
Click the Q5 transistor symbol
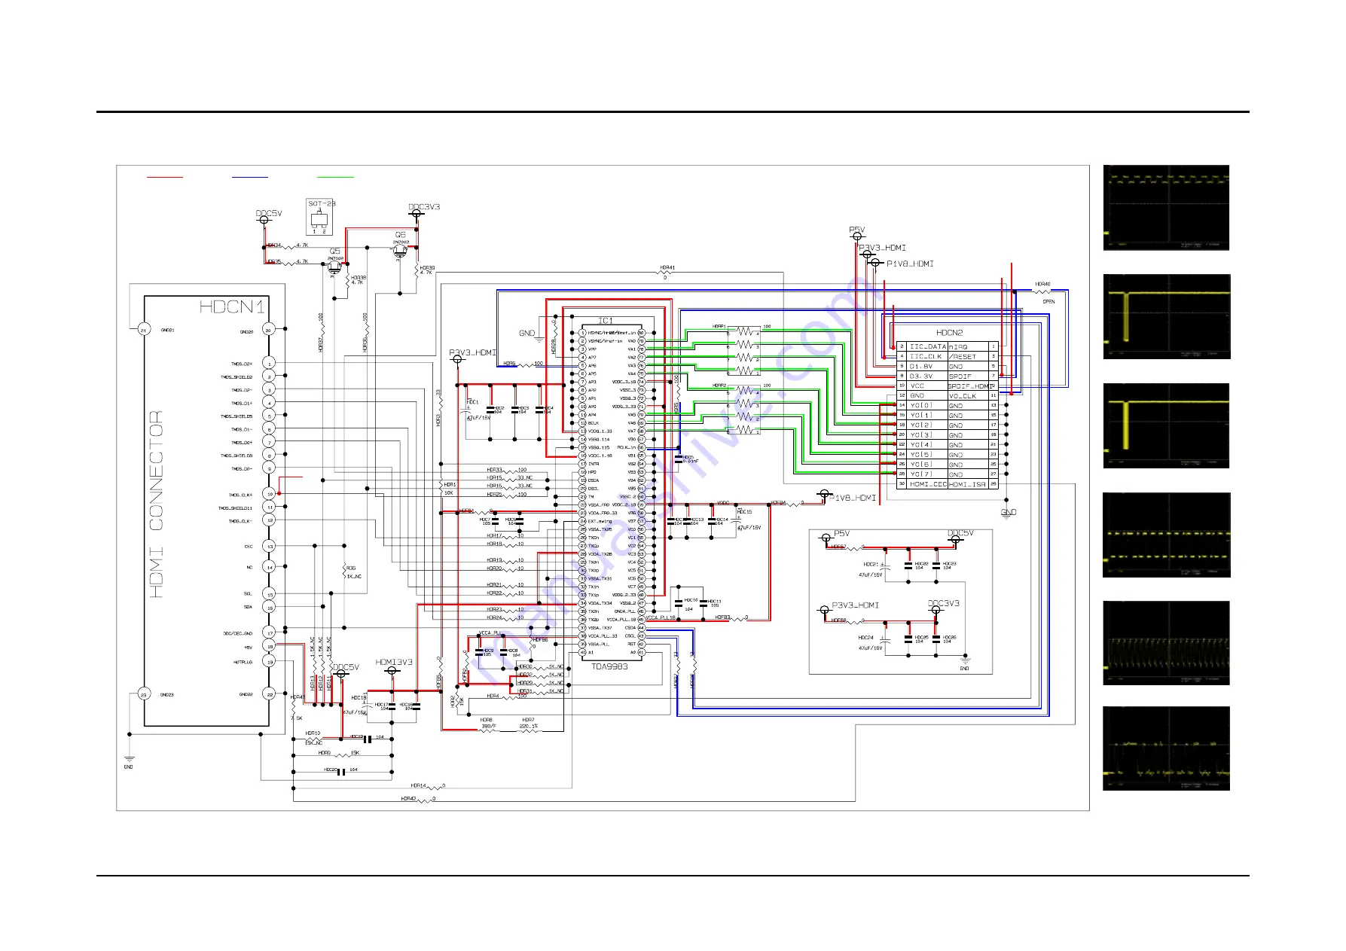click(334, 267)
